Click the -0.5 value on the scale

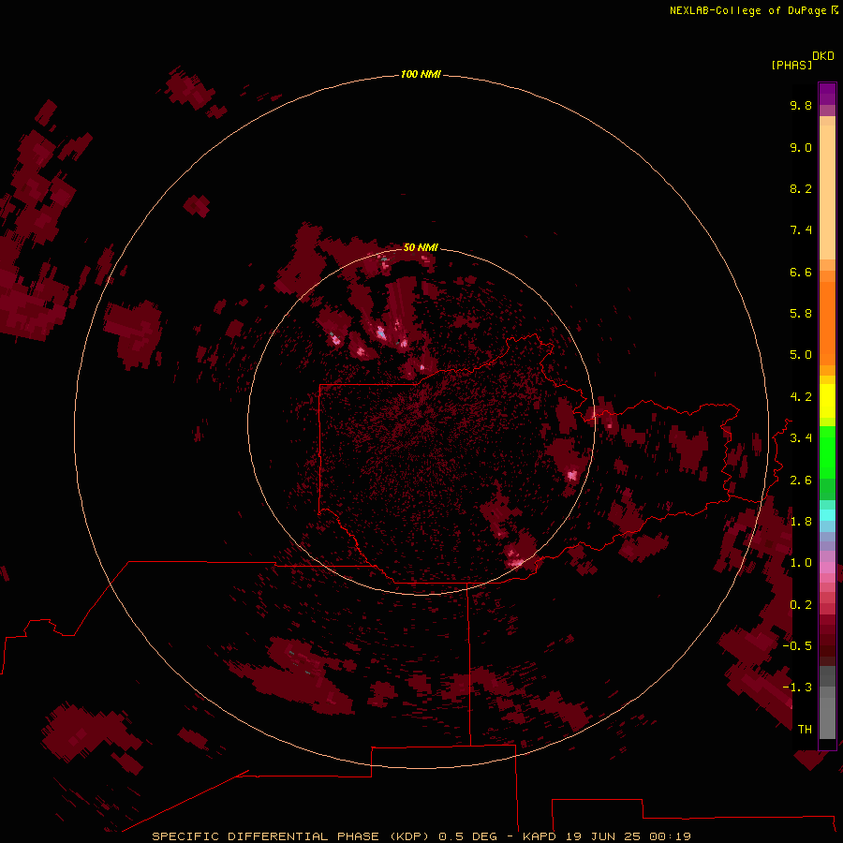[x=797, y=646]
